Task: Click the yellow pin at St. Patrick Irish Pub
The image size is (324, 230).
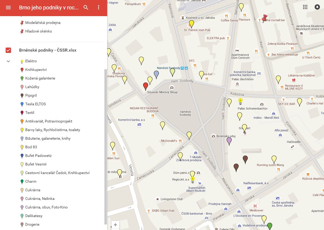Action: point(192,24)
